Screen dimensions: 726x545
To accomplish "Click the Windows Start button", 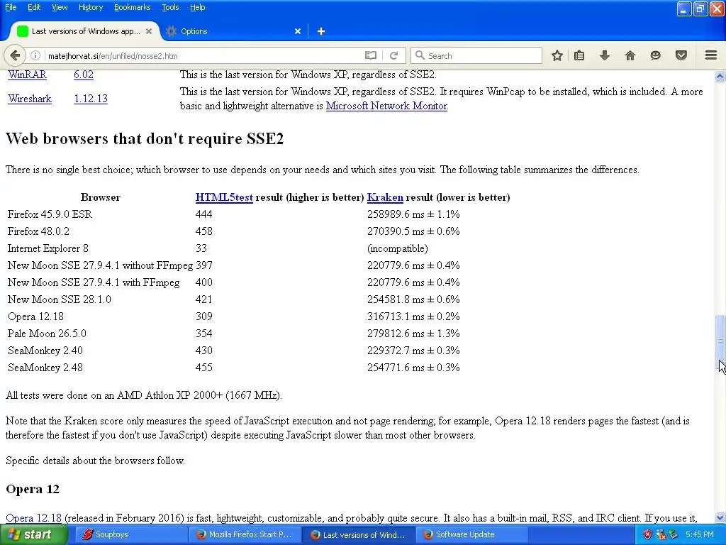I will click(x=33, y=534).
